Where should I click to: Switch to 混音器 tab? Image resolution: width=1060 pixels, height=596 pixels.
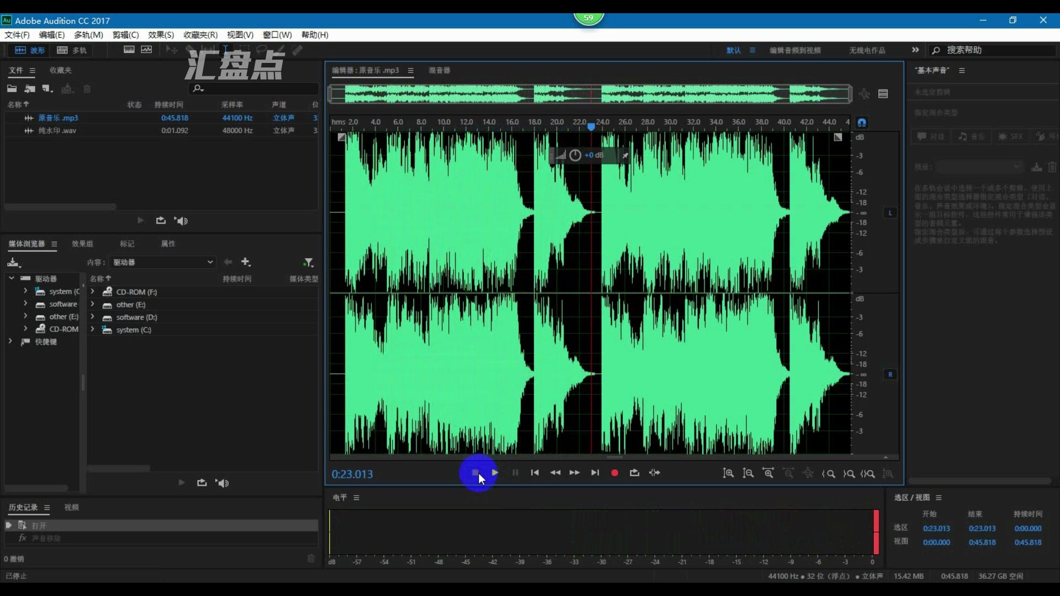[439, 70]
